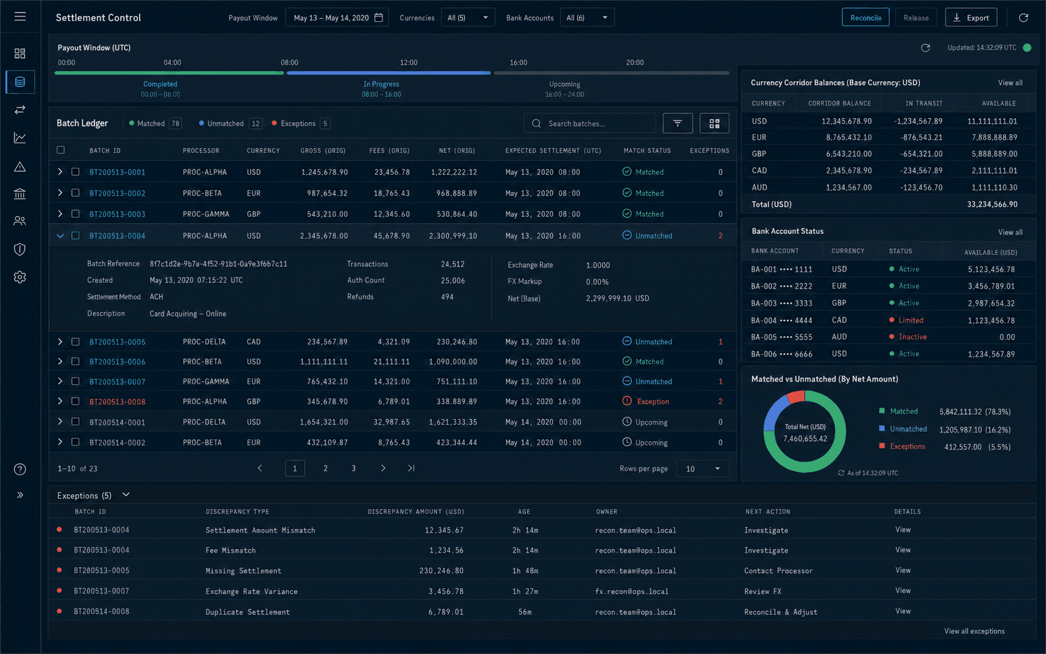View details for Missing Settlement exception
This screenshot has width=1046, height=654.
pos(903,570)
